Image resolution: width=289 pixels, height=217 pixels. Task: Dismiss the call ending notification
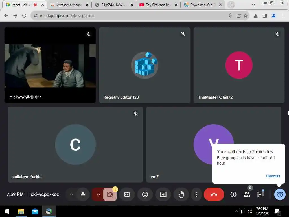(273, 176)
